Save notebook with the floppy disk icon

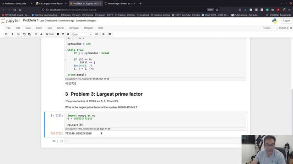coord(6,34)
